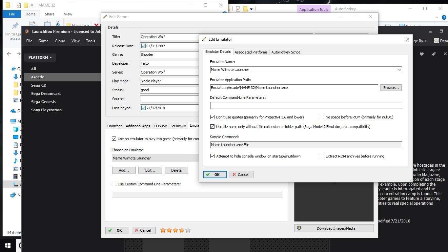Enable "No space before ROM" checkbox
This screenshot has height=252, width=448.
pos(322,117)
